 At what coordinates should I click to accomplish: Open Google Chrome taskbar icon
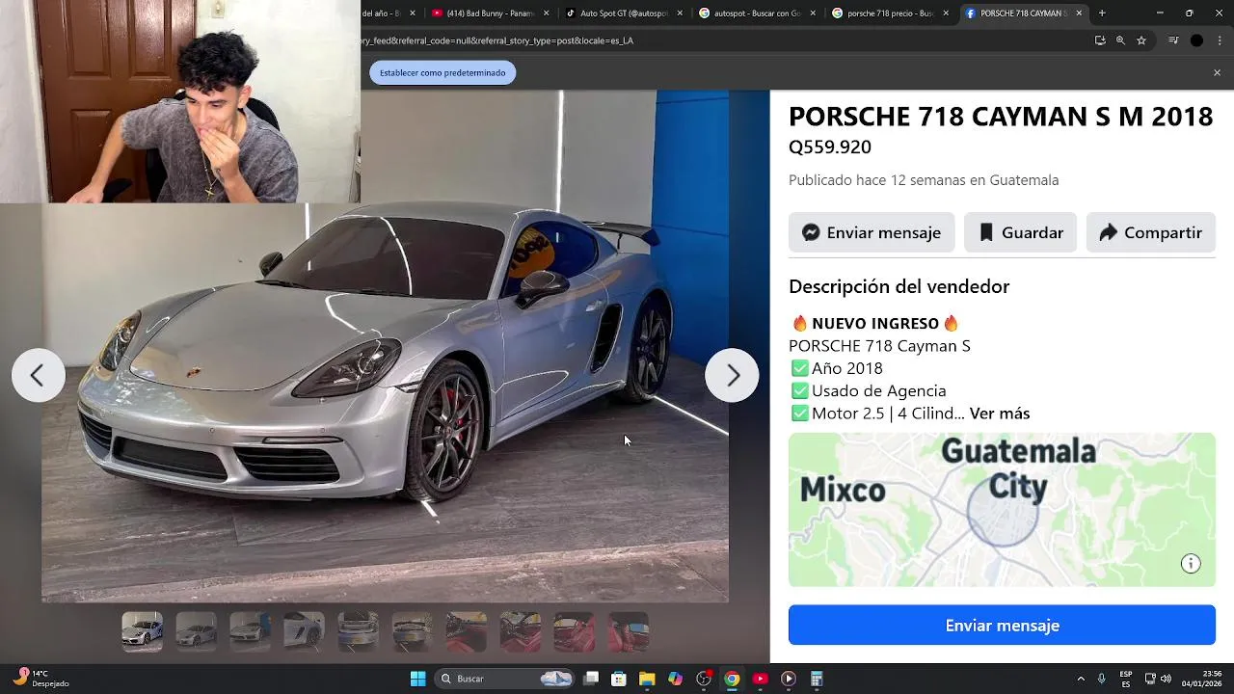tap(732, 679)
